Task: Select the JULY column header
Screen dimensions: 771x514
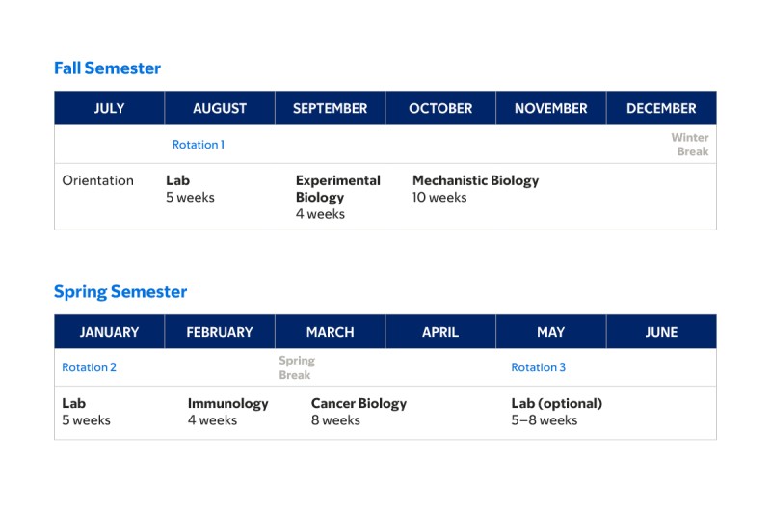Action: point(109,108)
